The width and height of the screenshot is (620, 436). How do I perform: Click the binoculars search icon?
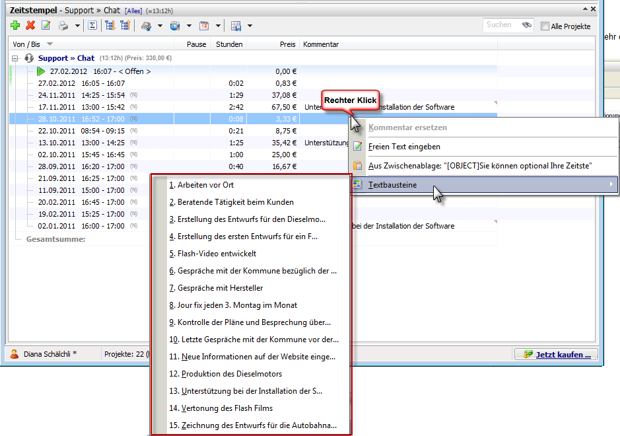pyautogui.click(x=527, y=25)
